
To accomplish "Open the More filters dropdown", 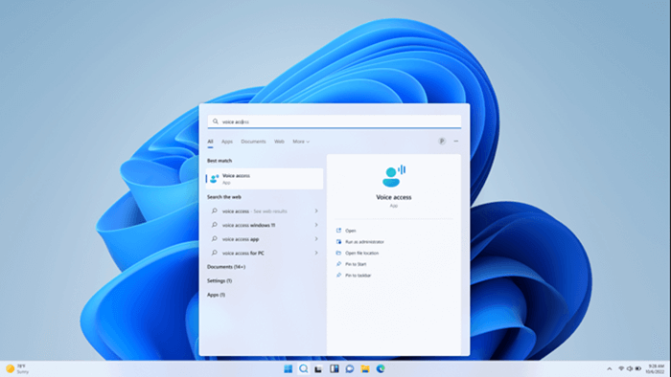I will [301, 142].
